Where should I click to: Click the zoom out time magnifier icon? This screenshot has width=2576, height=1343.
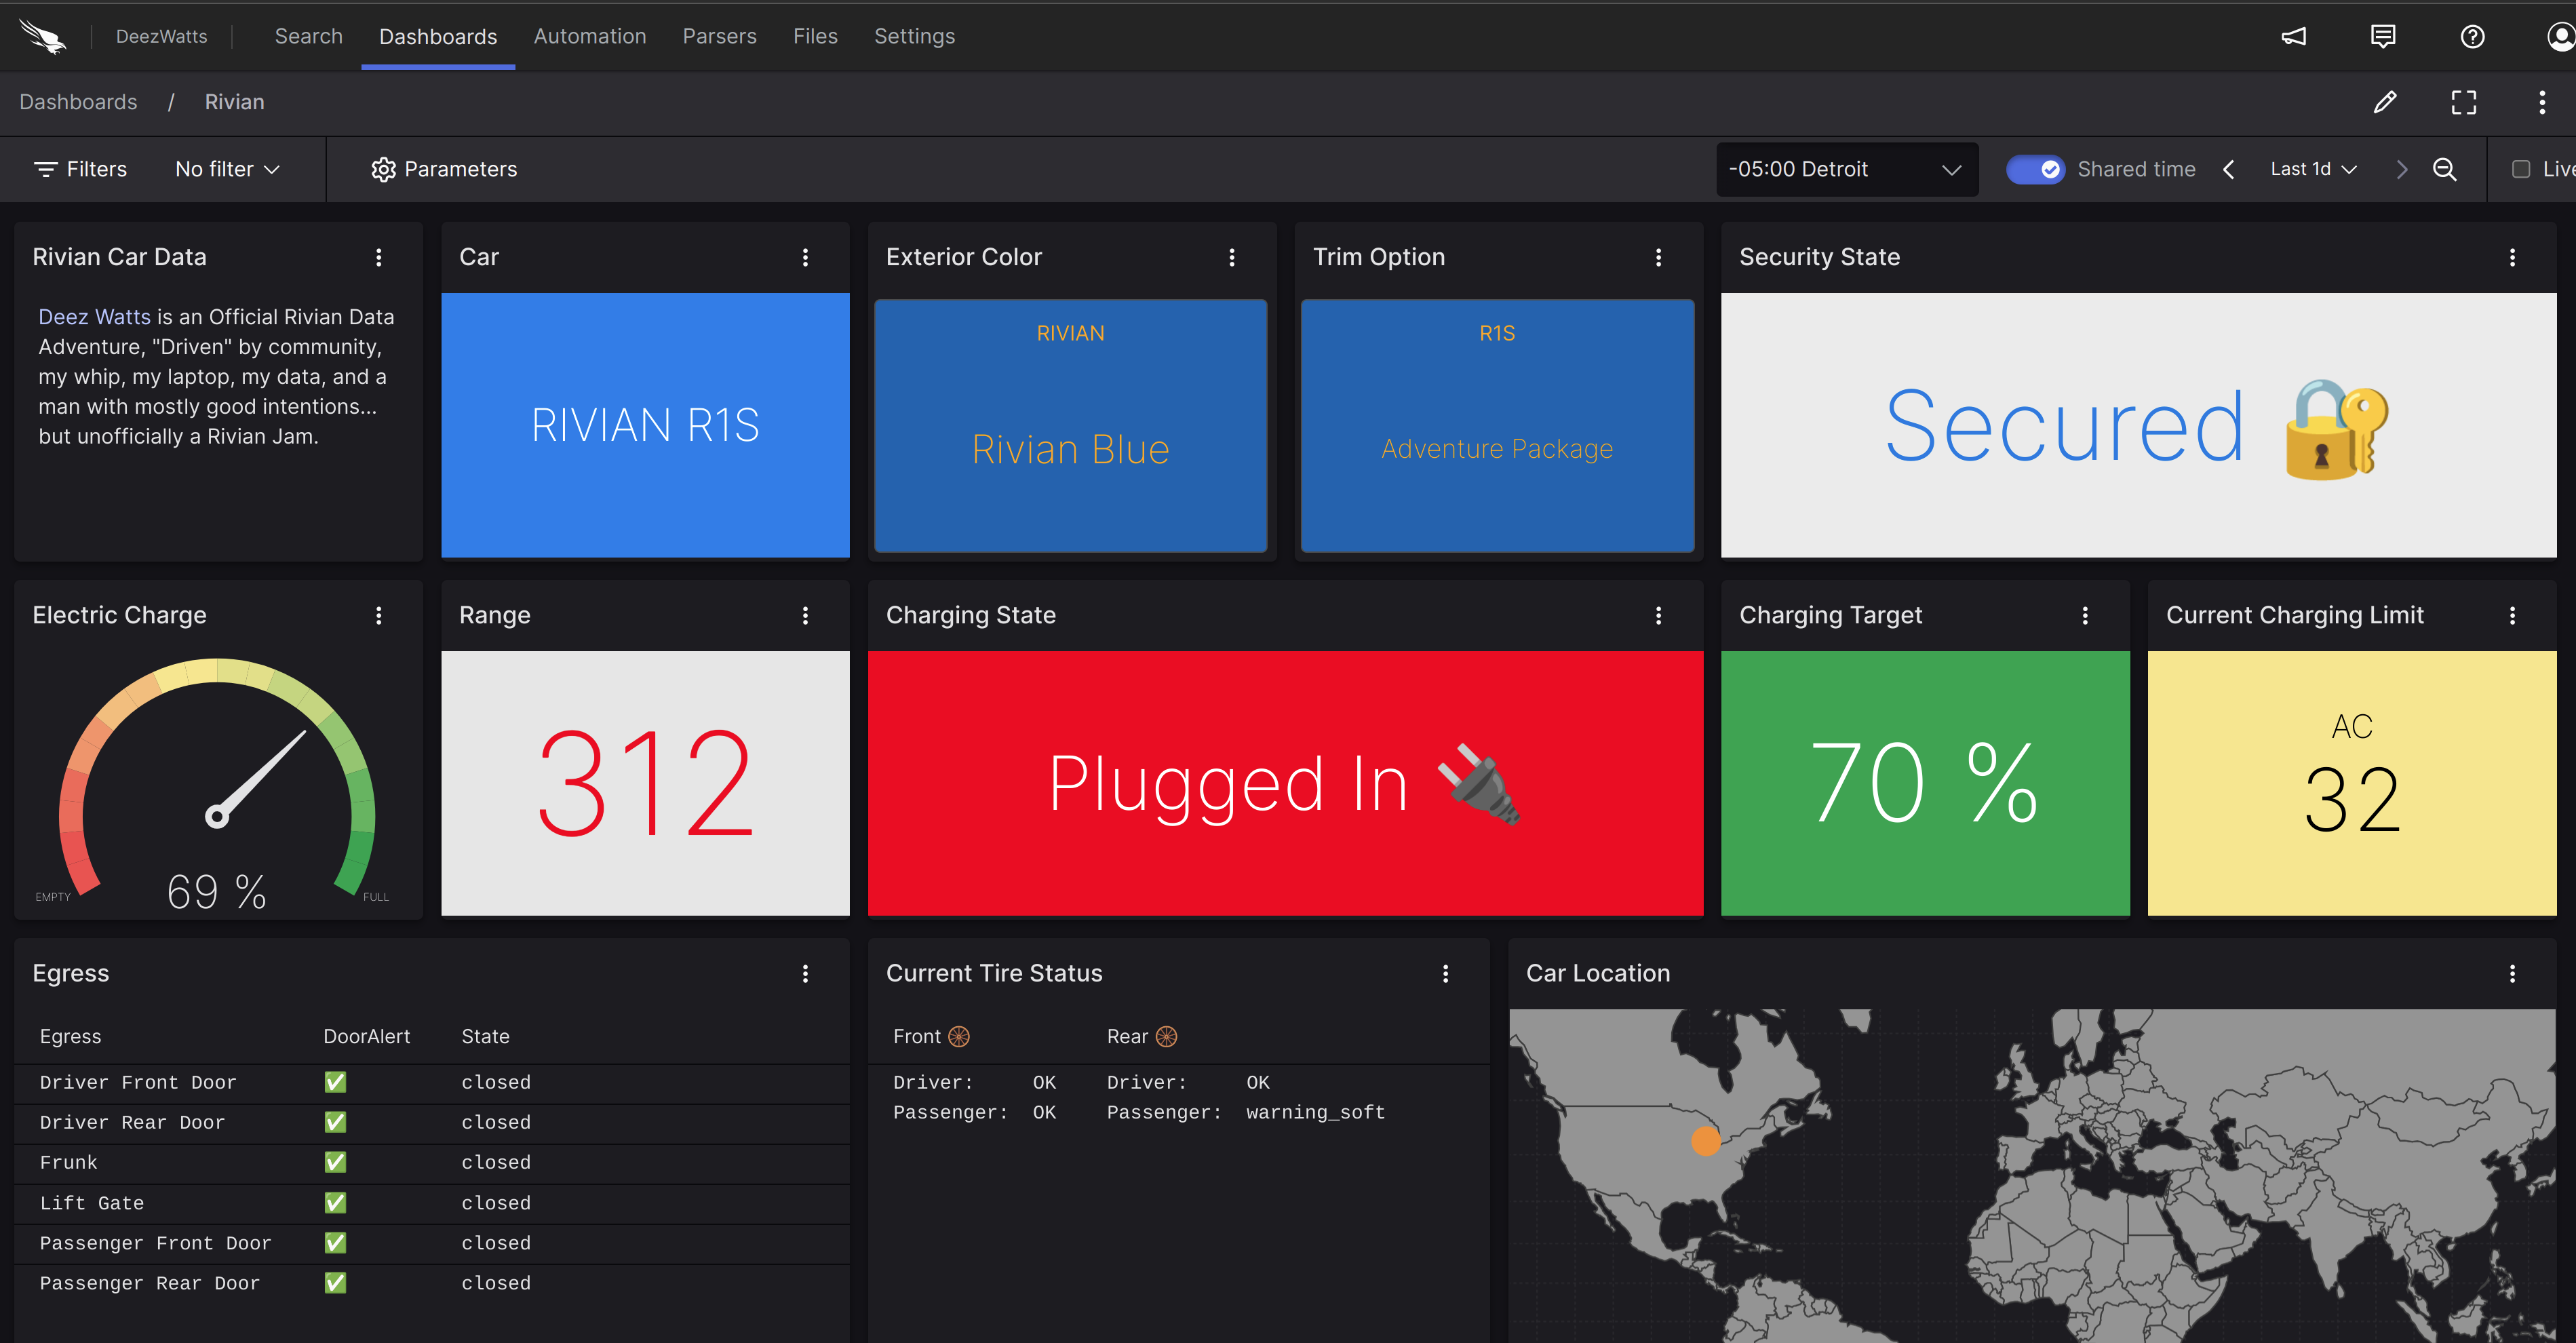[2444, 169]
